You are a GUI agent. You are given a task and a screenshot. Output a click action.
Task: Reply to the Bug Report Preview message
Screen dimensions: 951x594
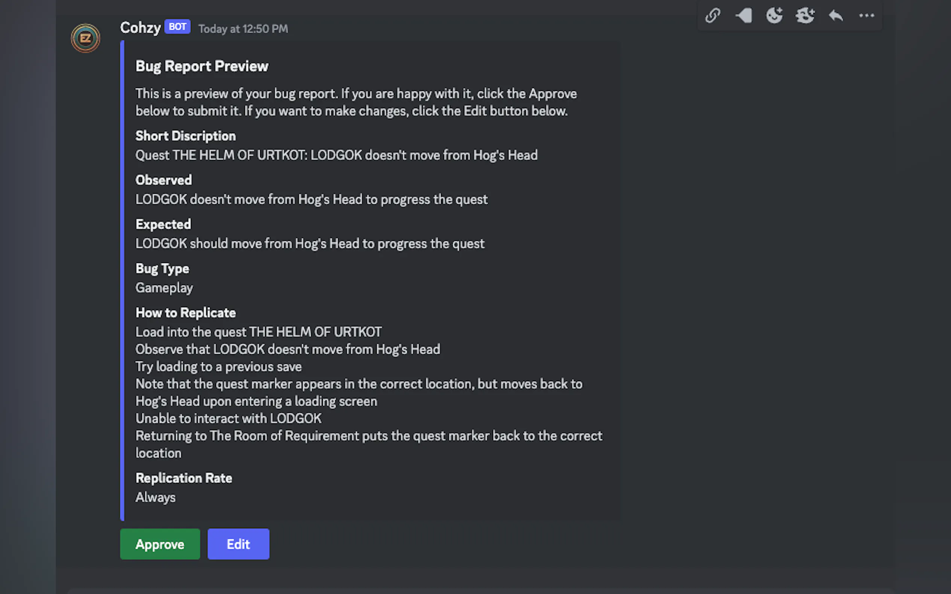(836, 16)
